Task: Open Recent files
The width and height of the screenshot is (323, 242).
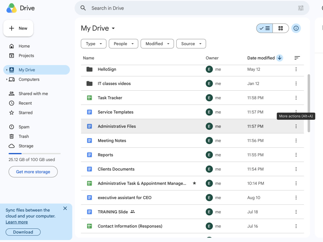Action: tap(25, 103)
